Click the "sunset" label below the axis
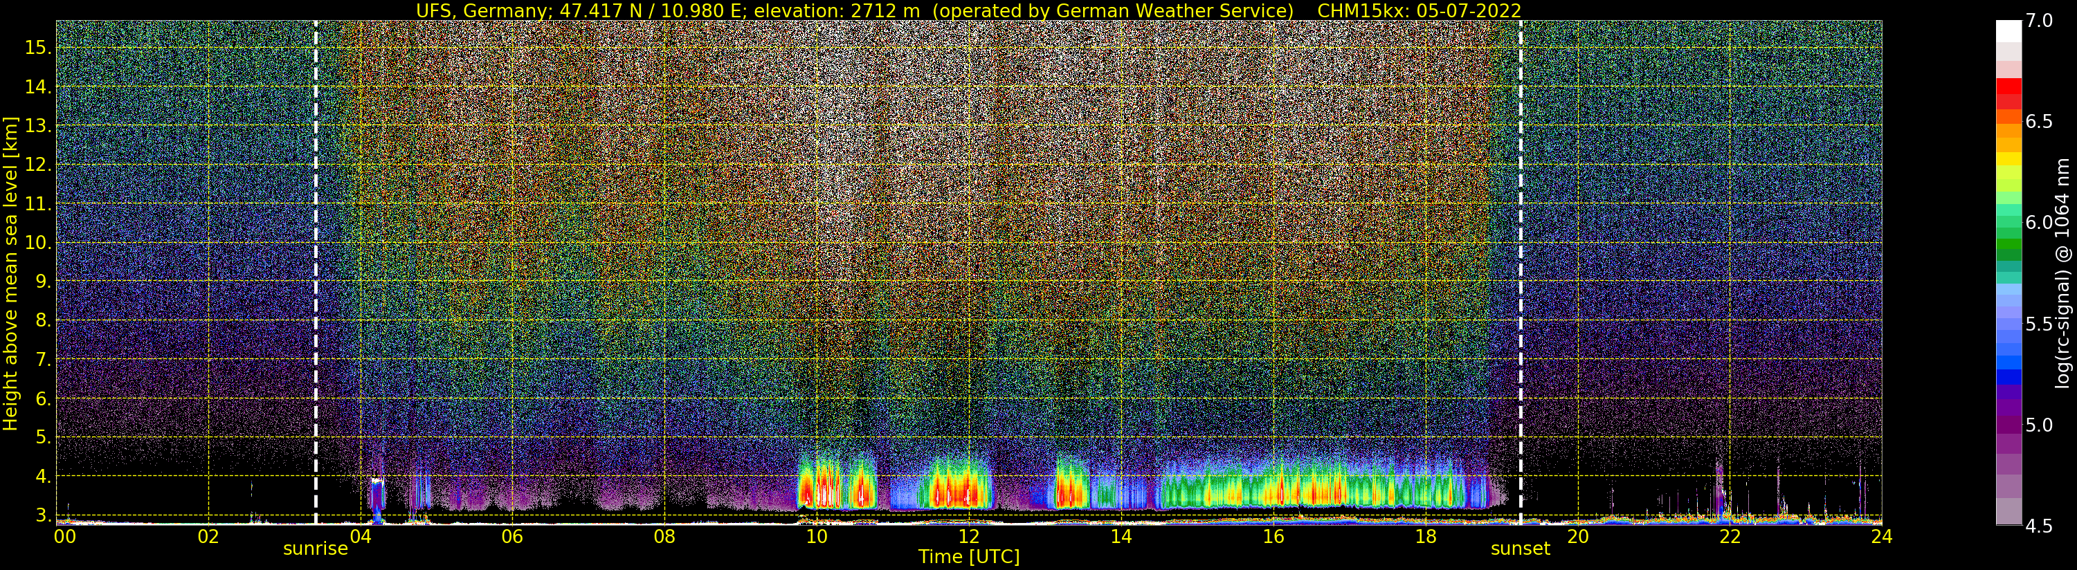The image size is (2077, 570). pos(1520,549)
